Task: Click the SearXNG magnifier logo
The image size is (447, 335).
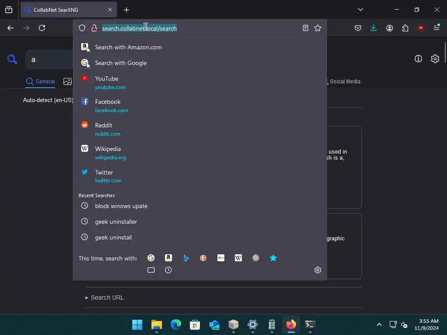Action: click(12, 59)
